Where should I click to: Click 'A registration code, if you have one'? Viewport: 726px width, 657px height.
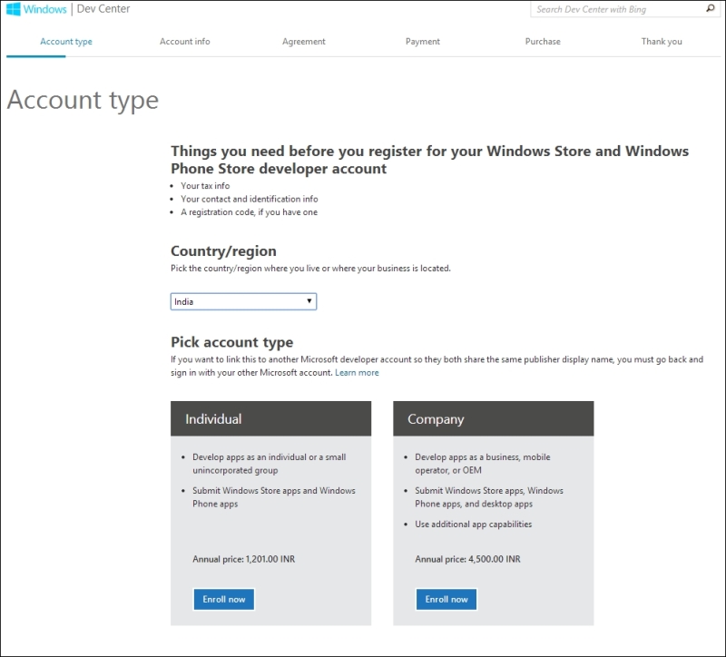pyautogui.click(x=249, y=212)
